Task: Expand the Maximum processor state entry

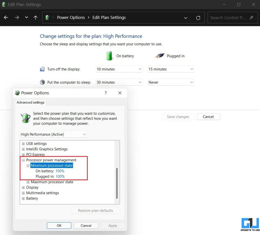Action: point(28,182)
